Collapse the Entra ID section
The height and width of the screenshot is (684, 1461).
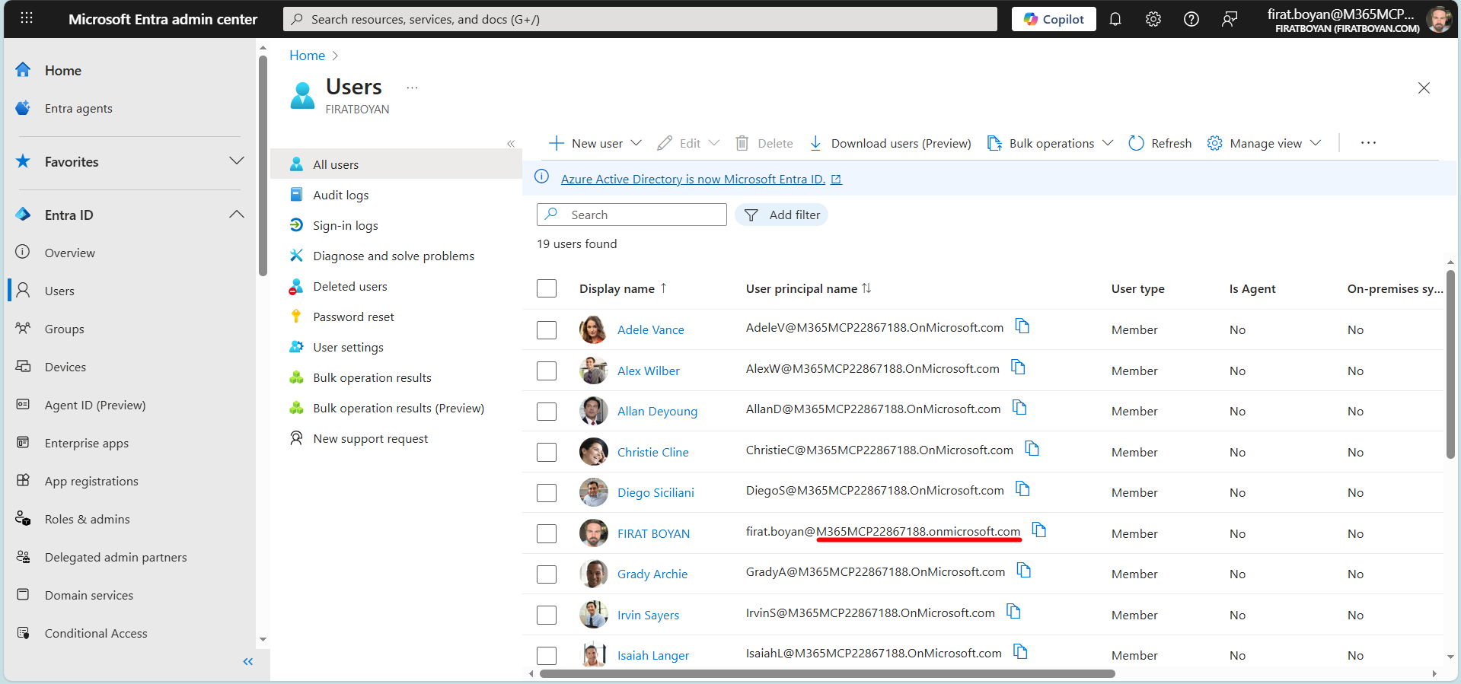coord(237,215)
